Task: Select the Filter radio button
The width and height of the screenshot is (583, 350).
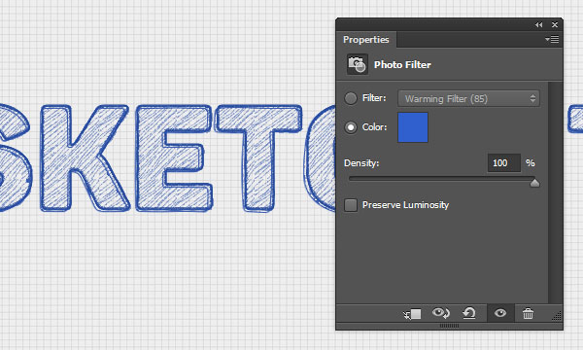Action: 351,98
